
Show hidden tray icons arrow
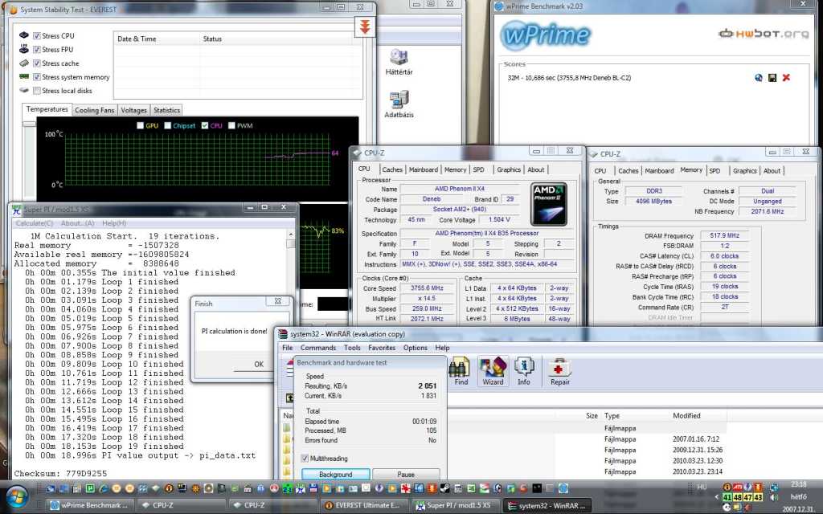pyautogui.click(x=717, y=497)
